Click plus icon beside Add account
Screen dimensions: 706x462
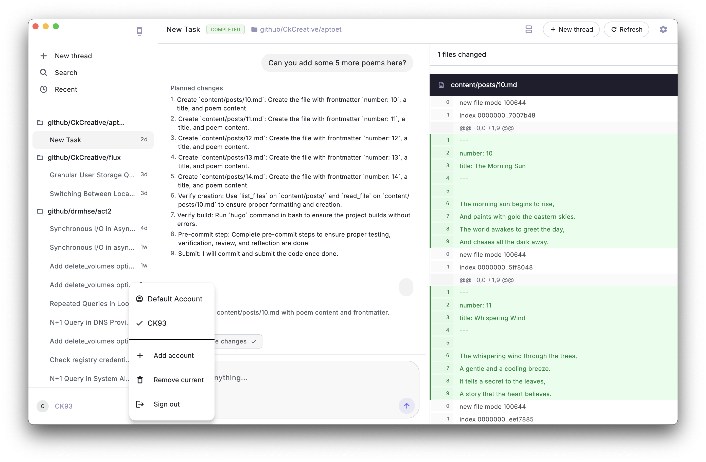(x=140, y=355)
